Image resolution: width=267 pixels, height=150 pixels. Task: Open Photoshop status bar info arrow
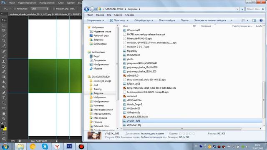pyautogui.click(x=57, y=141)
